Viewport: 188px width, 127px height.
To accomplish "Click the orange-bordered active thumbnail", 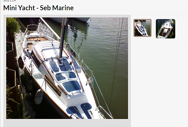I will click(x=143, y=28).
